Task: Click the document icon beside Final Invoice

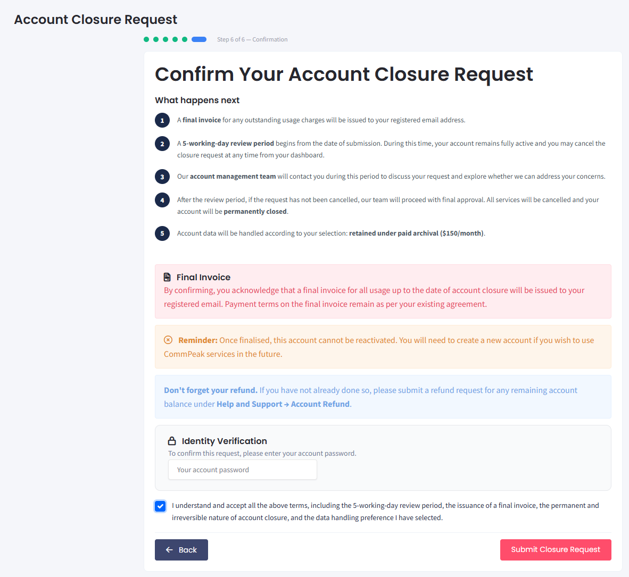Action: coord(168,277)
